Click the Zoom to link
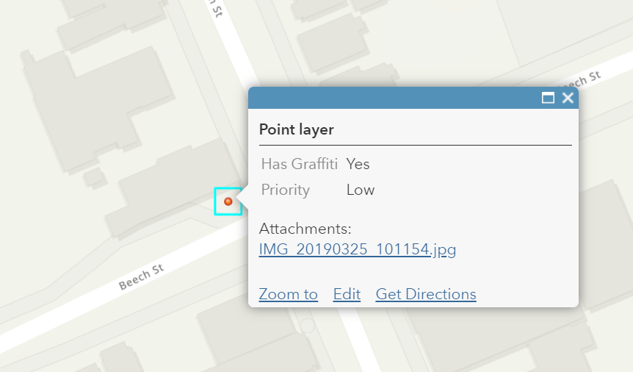Screen dimensions: 633x372 coord(288,294)
